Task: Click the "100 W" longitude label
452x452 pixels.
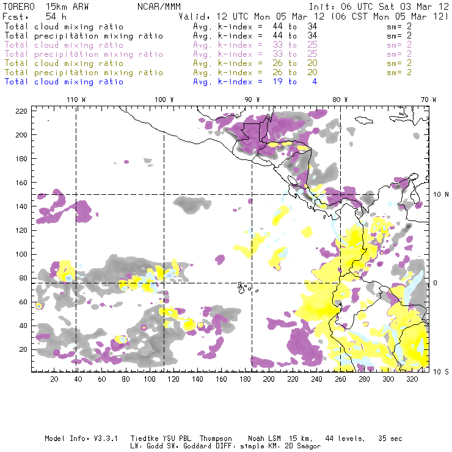Action: click(164, 100)
